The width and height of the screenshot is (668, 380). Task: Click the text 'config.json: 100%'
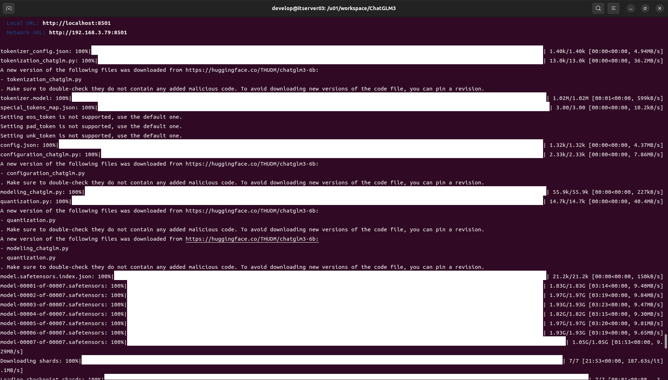coord(28,145)
